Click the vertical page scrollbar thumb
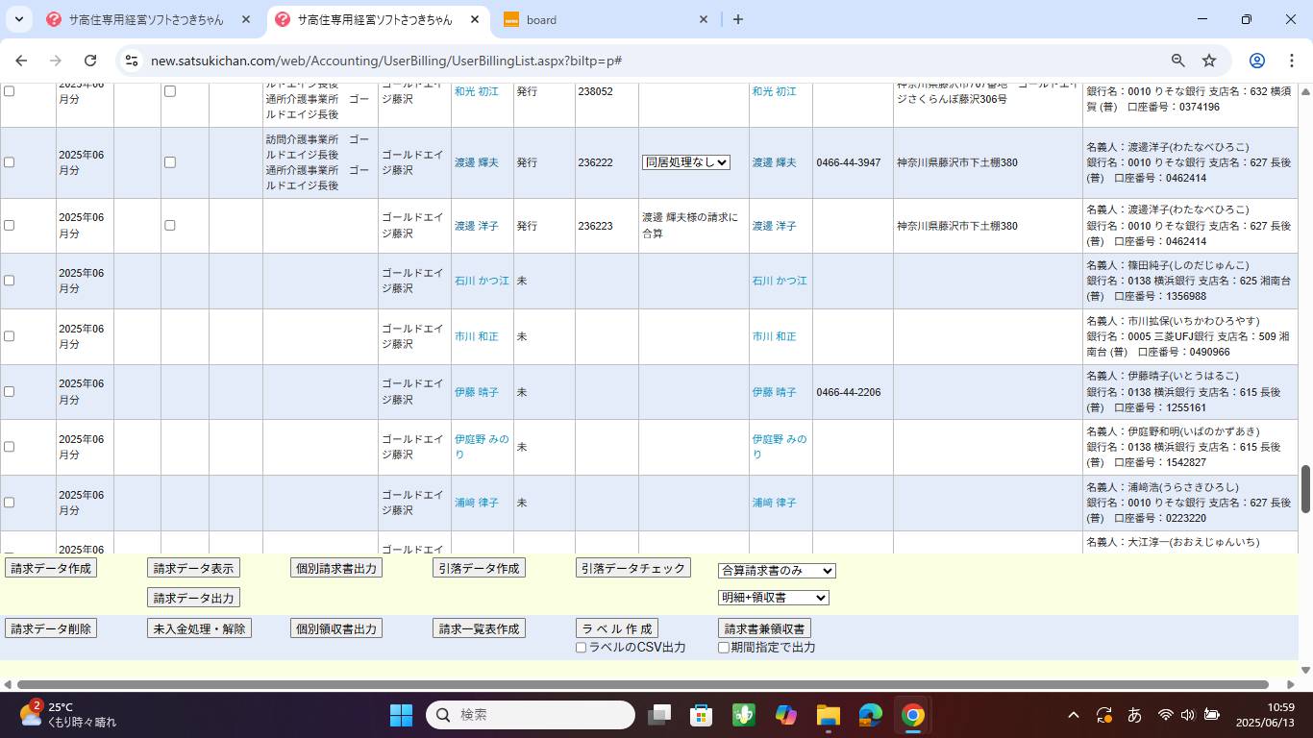Image resolution: width=1313 pixels, height=738 pixels. point(1305,488)
